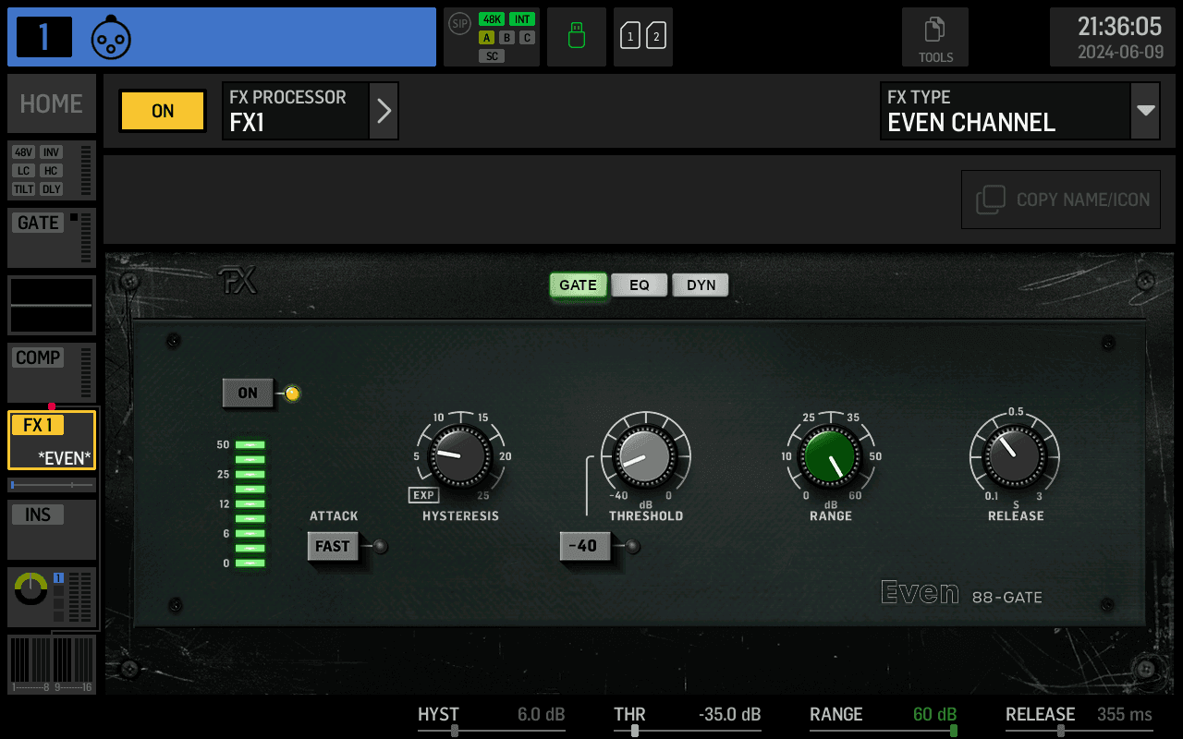Click the -40 switch LED indicator
1183x739 pixels.
[x=632, y=547]
